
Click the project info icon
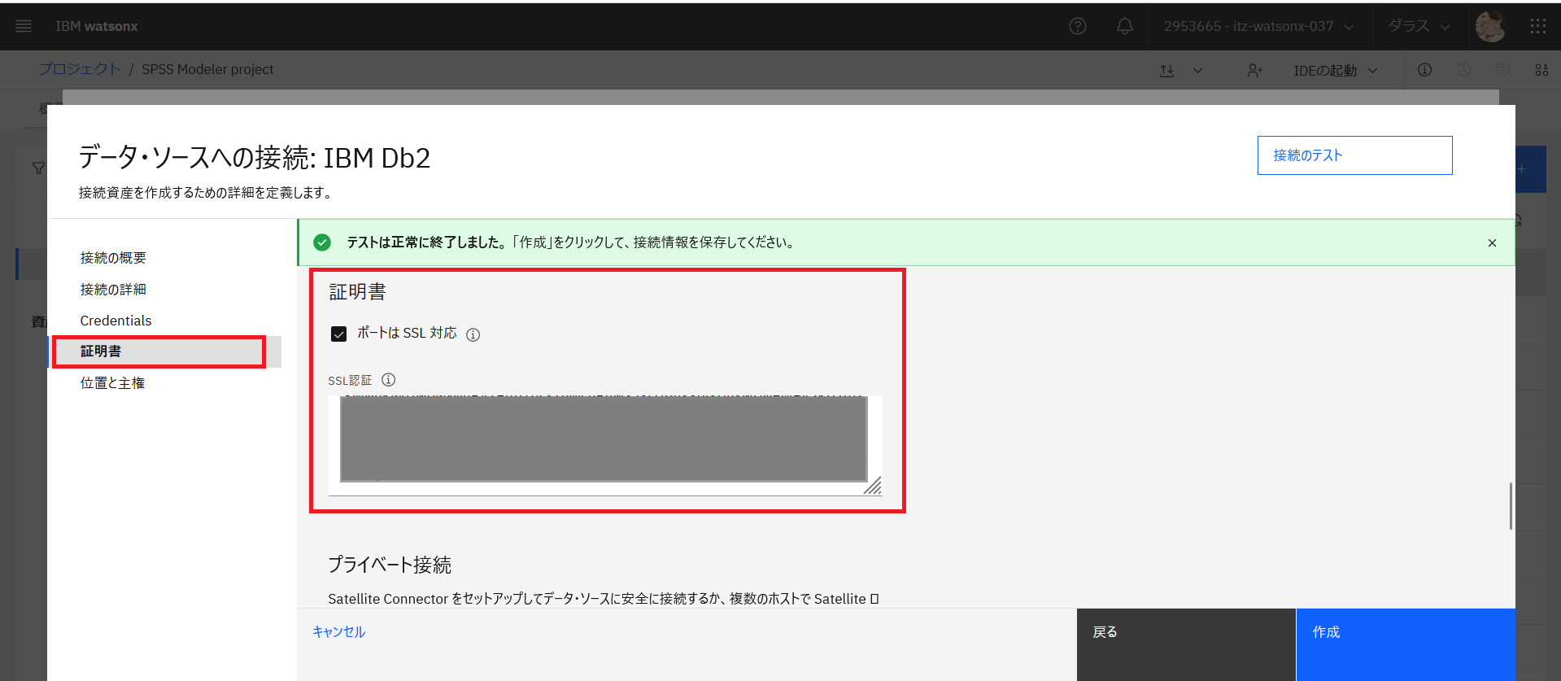(1424, 70)
